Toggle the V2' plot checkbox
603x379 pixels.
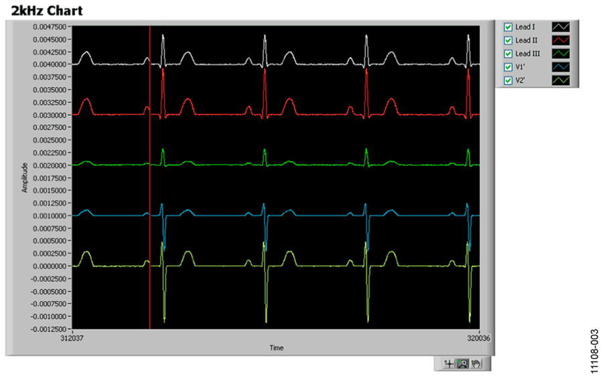point(508,80)
